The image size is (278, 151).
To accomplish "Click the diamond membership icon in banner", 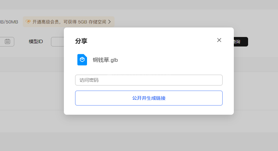I will click(28, 22).
